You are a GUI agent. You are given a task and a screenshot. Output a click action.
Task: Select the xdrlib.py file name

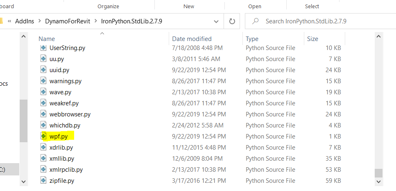[x=61, y=147]
